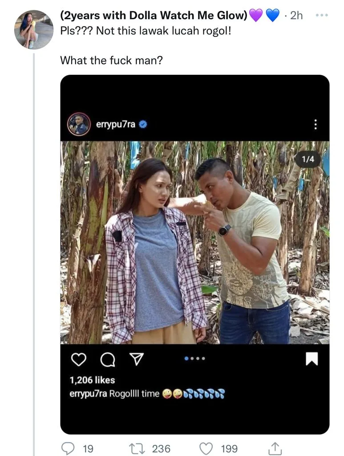344x456 pixels.
Task: Click the tweet reply speech bubble icon
Action: click(68, 448)
